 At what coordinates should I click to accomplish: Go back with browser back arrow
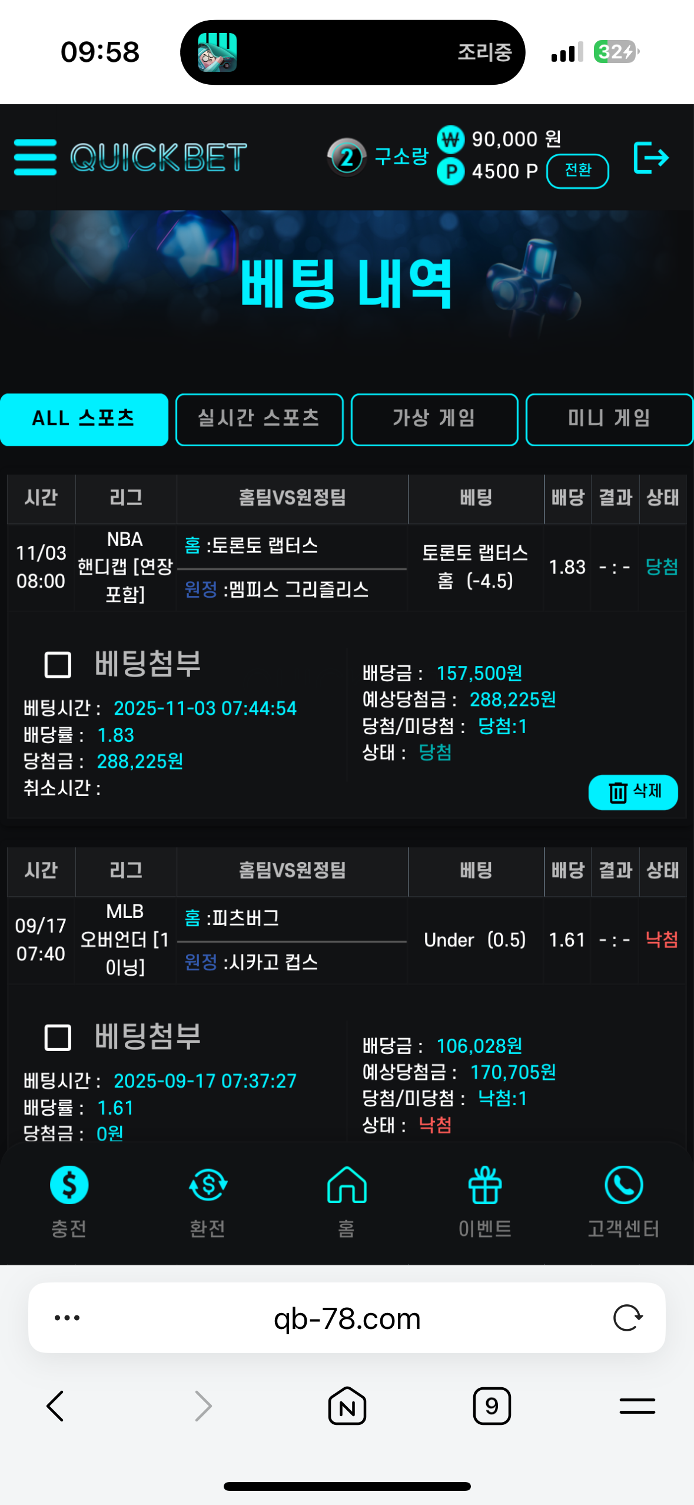click(55, 1406)
